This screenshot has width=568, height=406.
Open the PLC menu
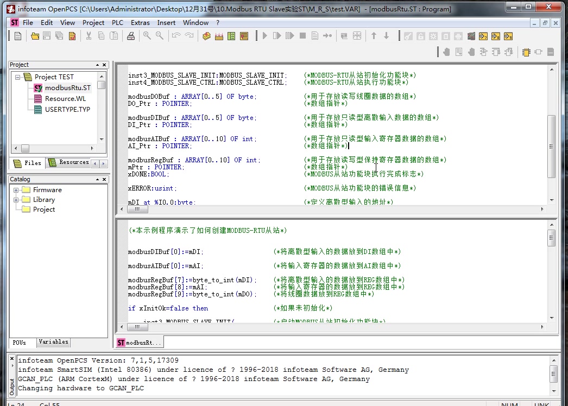117,23
